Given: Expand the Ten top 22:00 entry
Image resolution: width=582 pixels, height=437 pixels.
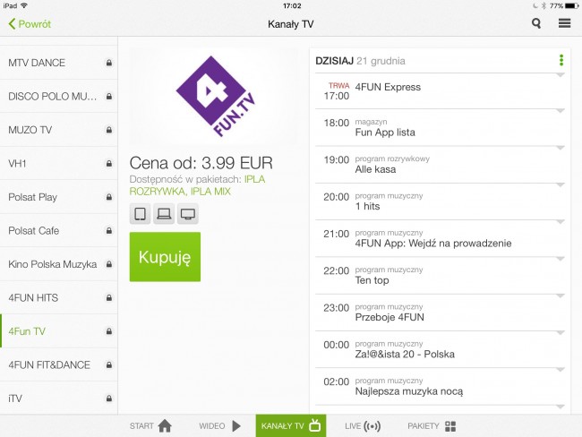Looking at the screenshot, I should coord(440,276).
